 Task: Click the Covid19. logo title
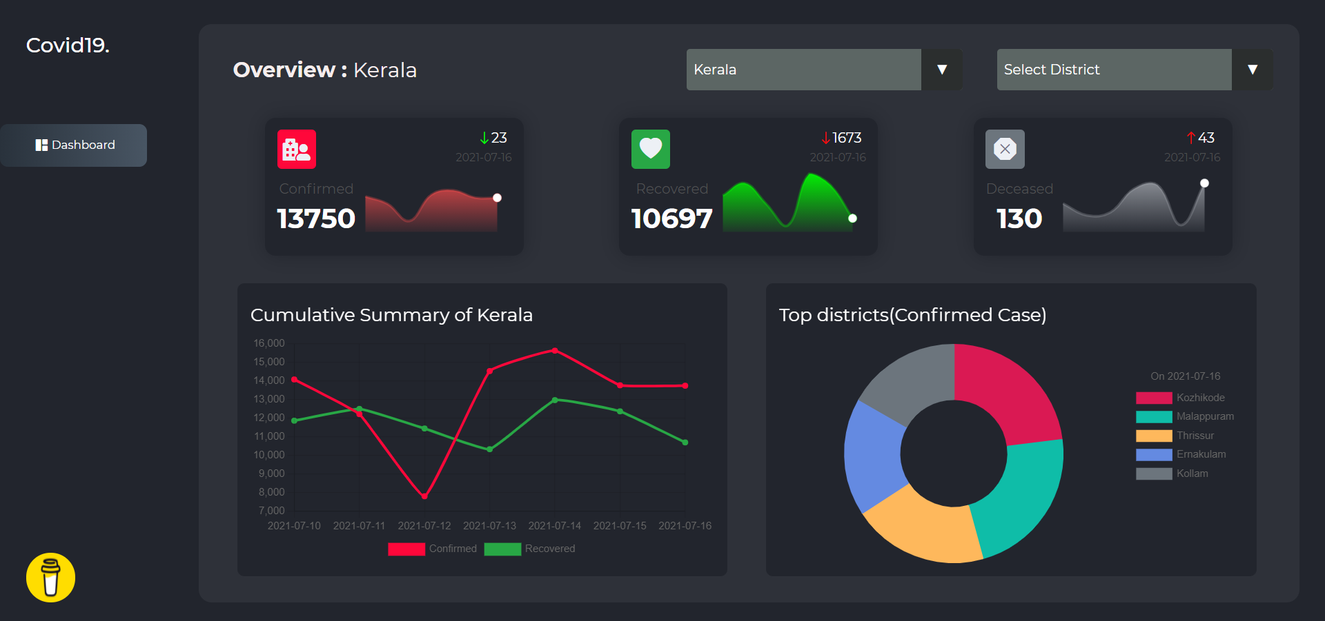click(x=68, y=45)
